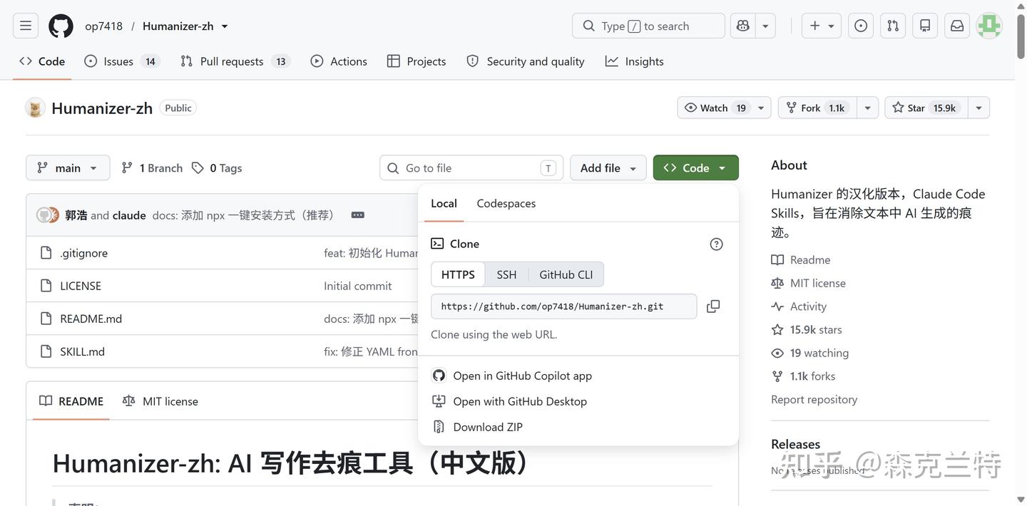
Task: Go to GitHub homepage via Octocat logo
Action: coord(61,26)
